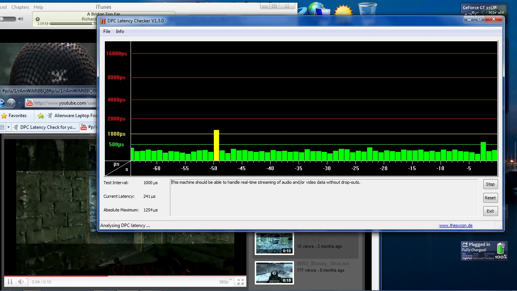Seek in the iTunes playback progress bar
Screen dimensions: 517x291
coord(73,24)
